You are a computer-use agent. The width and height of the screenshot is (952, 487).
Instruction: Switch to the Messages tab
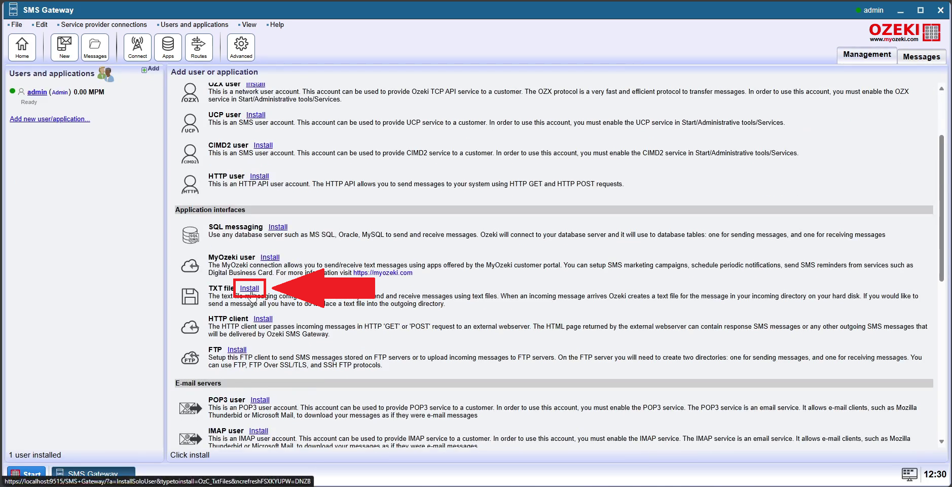tap(921, 57)
